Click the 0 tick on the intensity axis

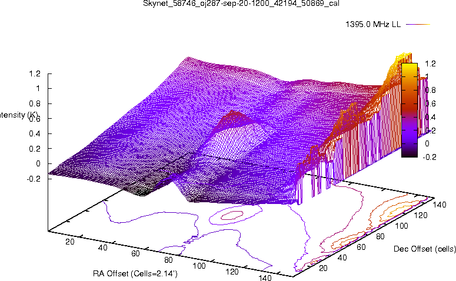tap(38, 163)
